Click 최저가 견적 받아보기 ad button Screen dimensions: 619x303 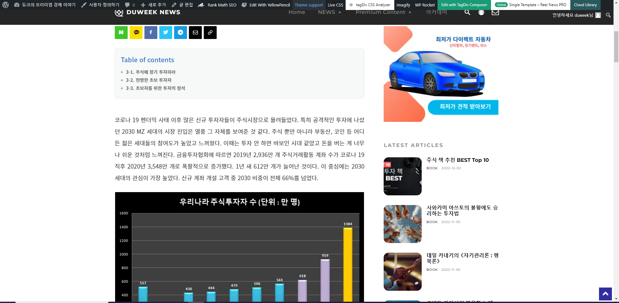(463, 107)
